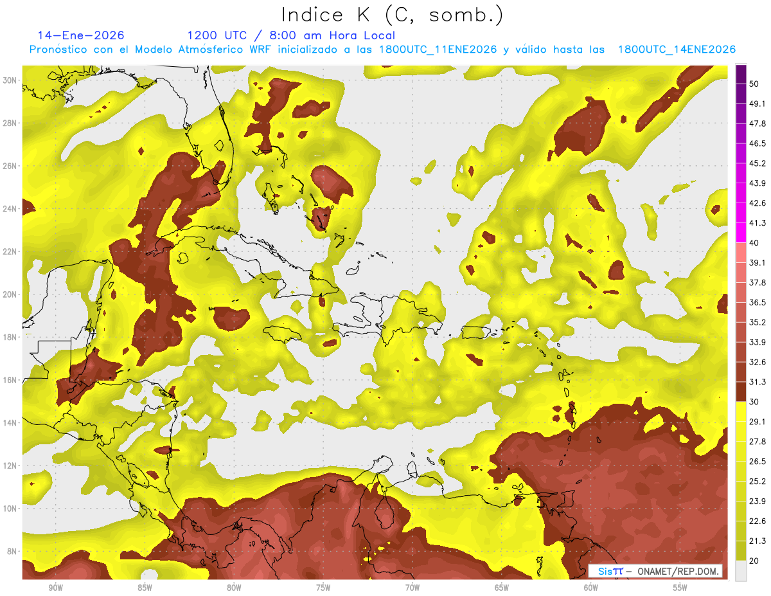The width and height of the screenshot is (771, 596).
Task: Click the 18N latitude label
Action: pos(9,338)
